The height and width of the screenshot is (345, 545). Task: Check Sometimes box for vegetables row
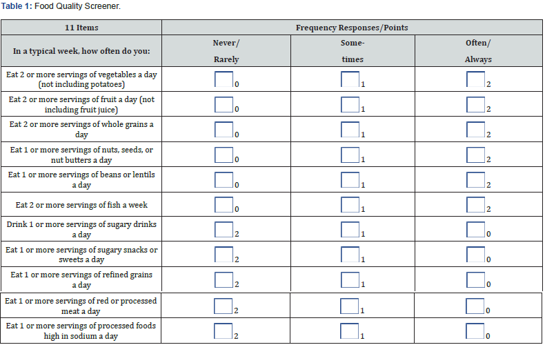[350, 79]
